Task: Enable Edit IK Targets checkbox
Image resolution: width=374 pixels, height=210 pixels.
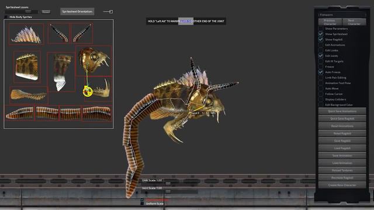Action: pyautogui.click(x=321, y=61)
